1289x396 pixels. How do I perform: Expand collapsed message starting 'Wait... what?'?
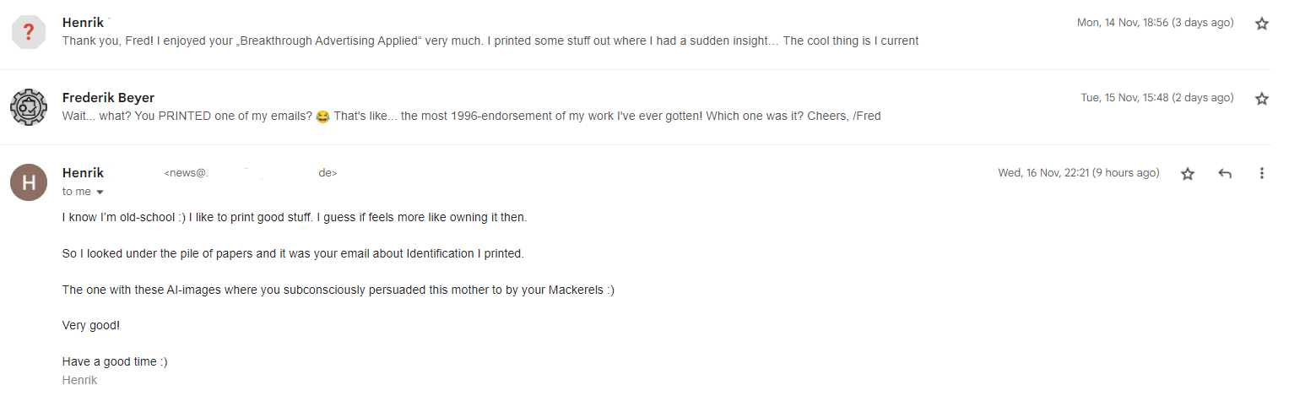(x=471, y=116)
